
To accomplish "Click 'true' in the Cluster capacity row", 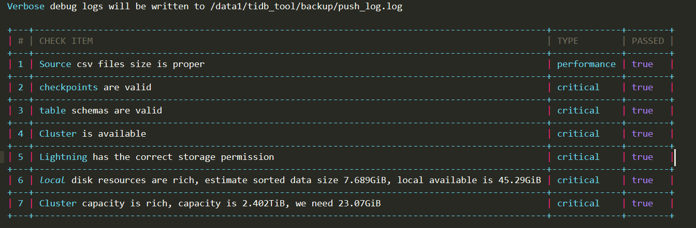I will [x=642, y=203].
